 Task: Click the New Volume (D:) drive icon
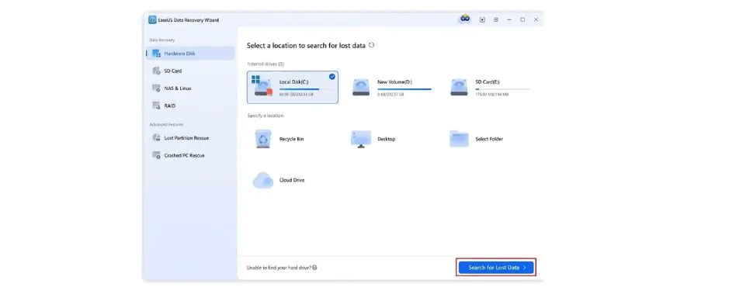tap(361, 87)
